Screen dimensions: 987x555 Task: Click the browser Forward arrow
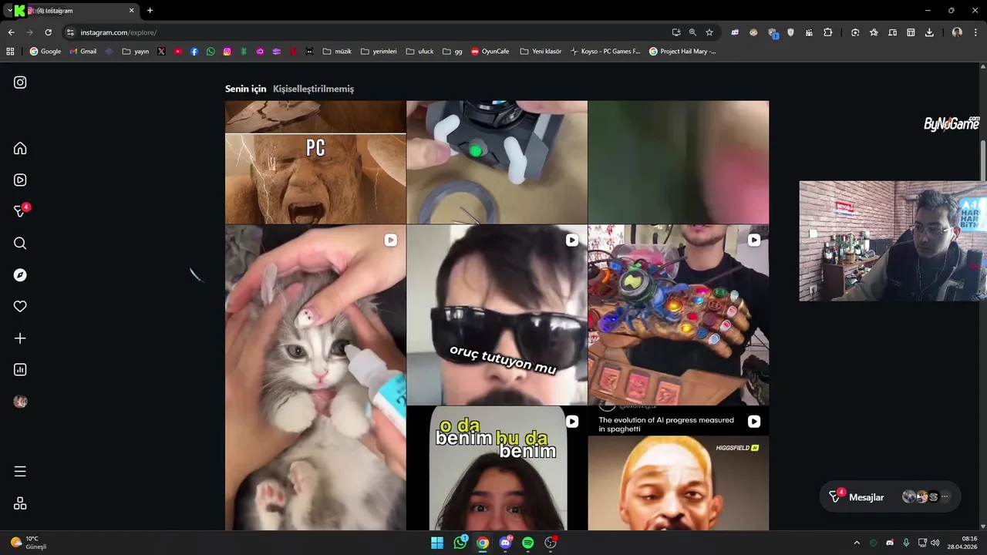pos(29,32)
